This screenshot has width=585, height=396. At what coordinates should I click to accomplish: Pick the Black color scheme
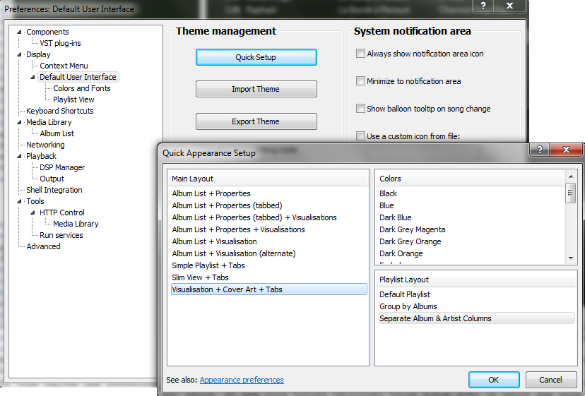(388, 193)
